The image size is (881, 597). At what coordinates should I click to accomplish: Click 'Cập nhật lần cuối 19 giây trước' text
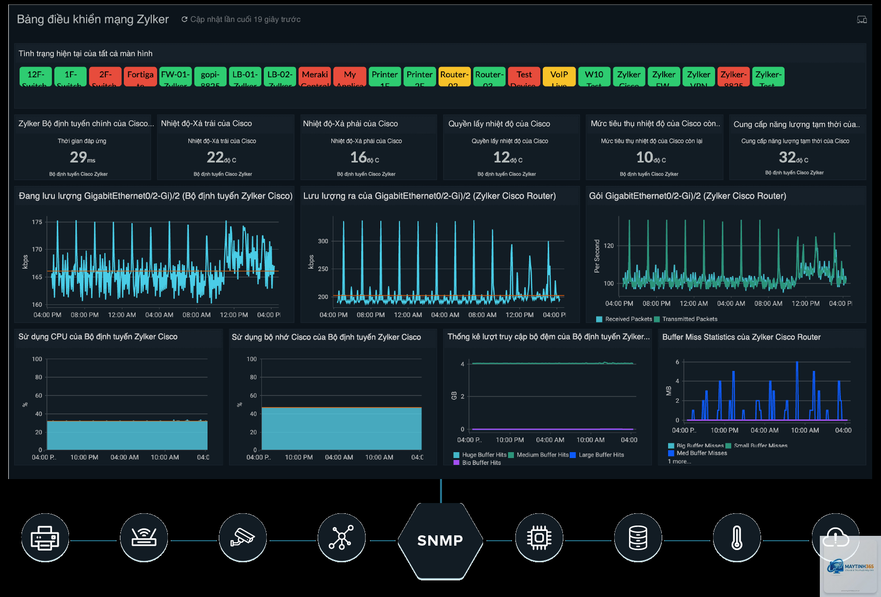245,19
